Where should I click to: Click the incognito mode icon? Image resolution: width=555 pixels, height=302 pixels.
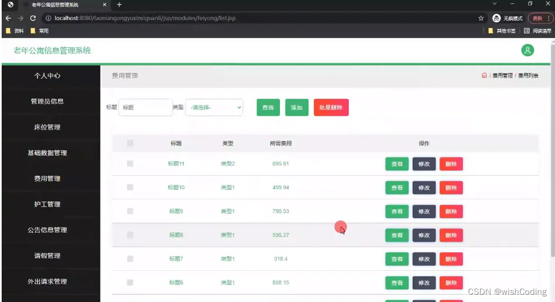click(496, 18)
